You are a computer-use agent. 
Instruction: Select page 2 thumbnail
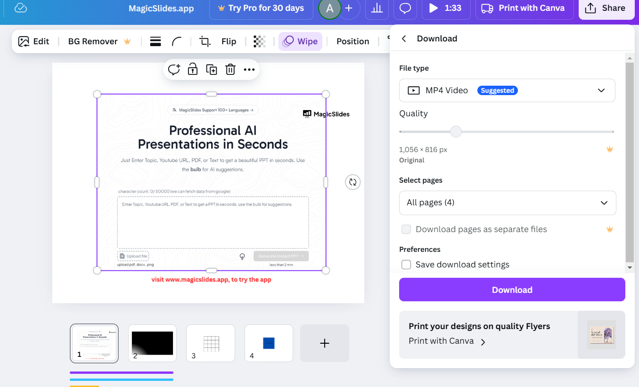152,343
